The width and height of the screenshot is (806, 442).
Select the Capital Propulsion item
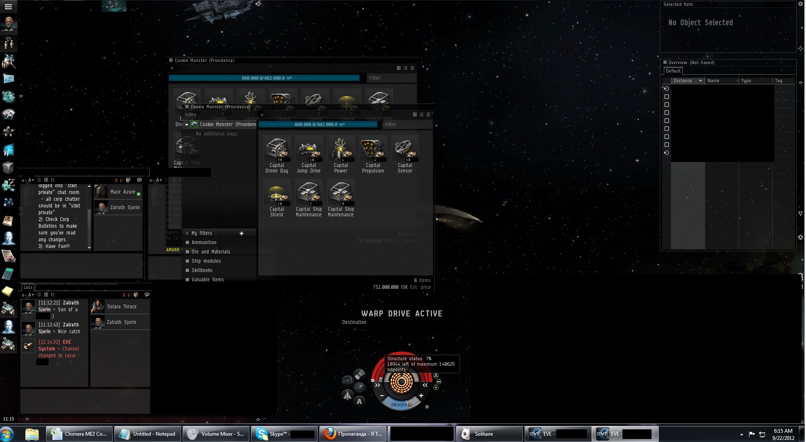(x=373, y=154)
